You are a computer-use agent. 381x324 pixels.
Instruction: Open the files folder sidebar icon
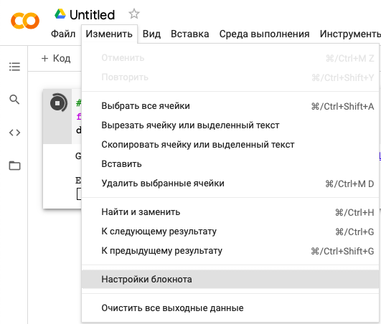[14, 166]
